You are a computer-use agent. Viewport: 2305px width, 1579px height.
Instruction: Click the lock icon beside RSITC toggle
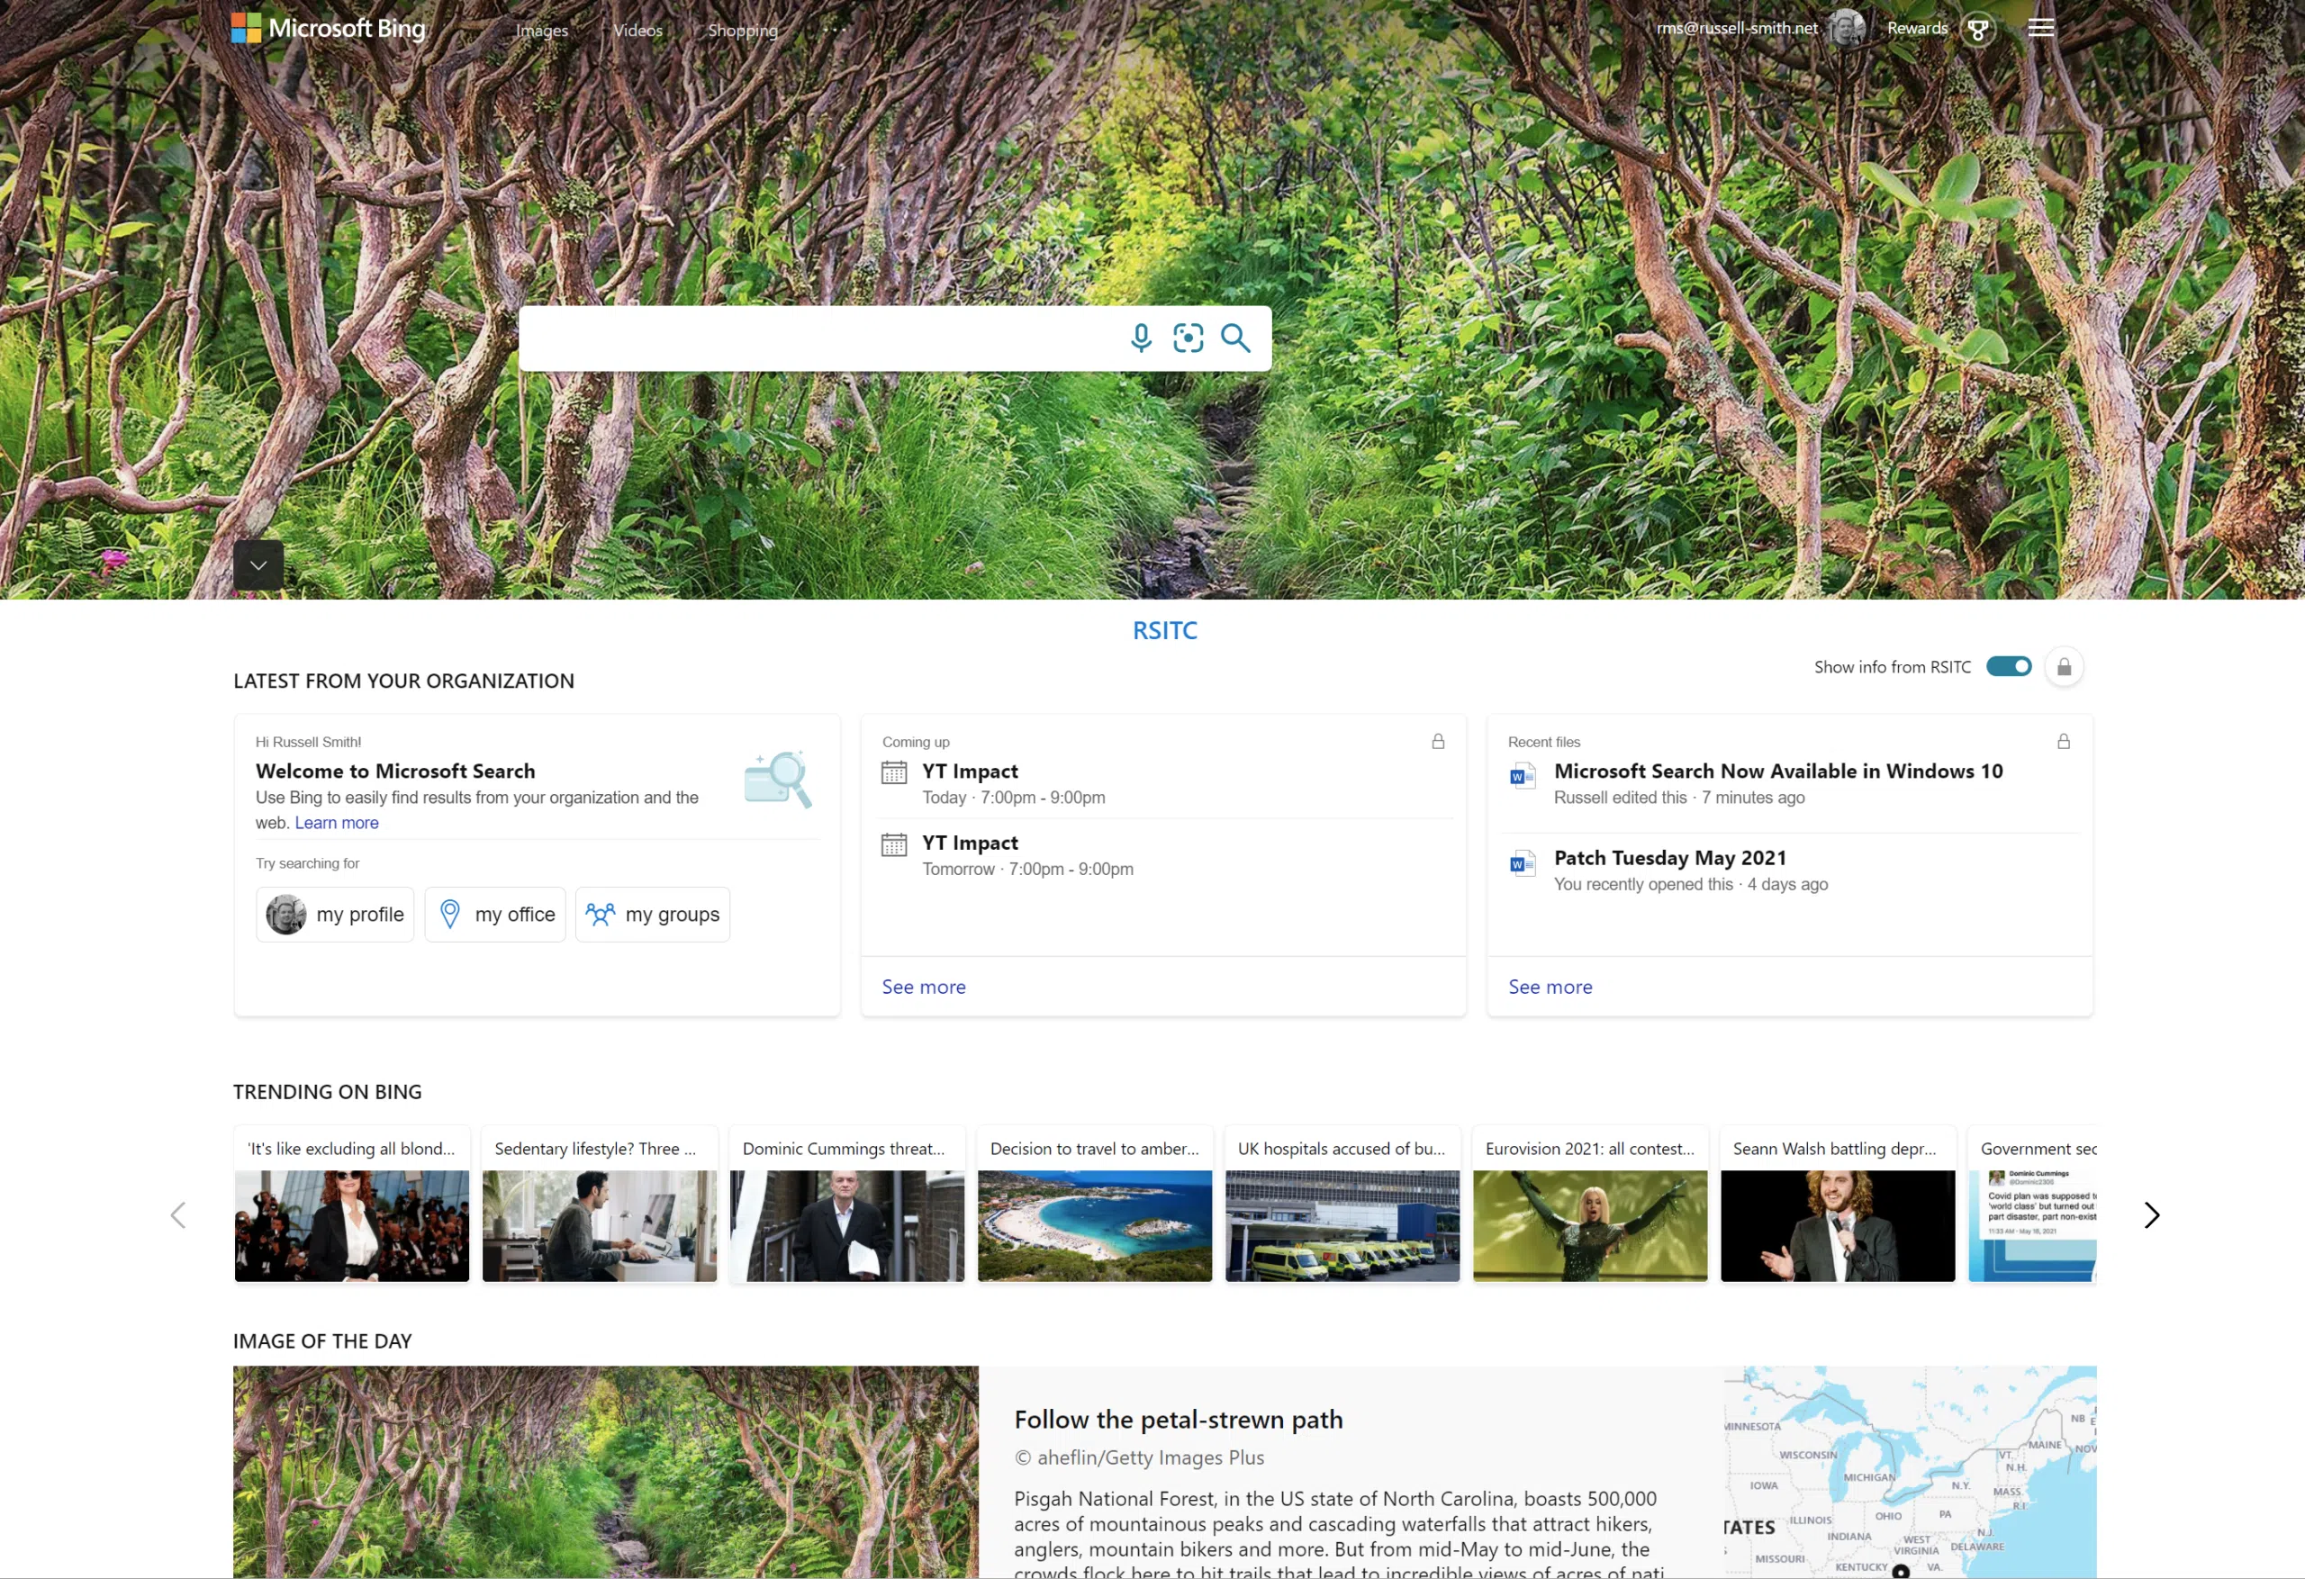(2064, 666)
